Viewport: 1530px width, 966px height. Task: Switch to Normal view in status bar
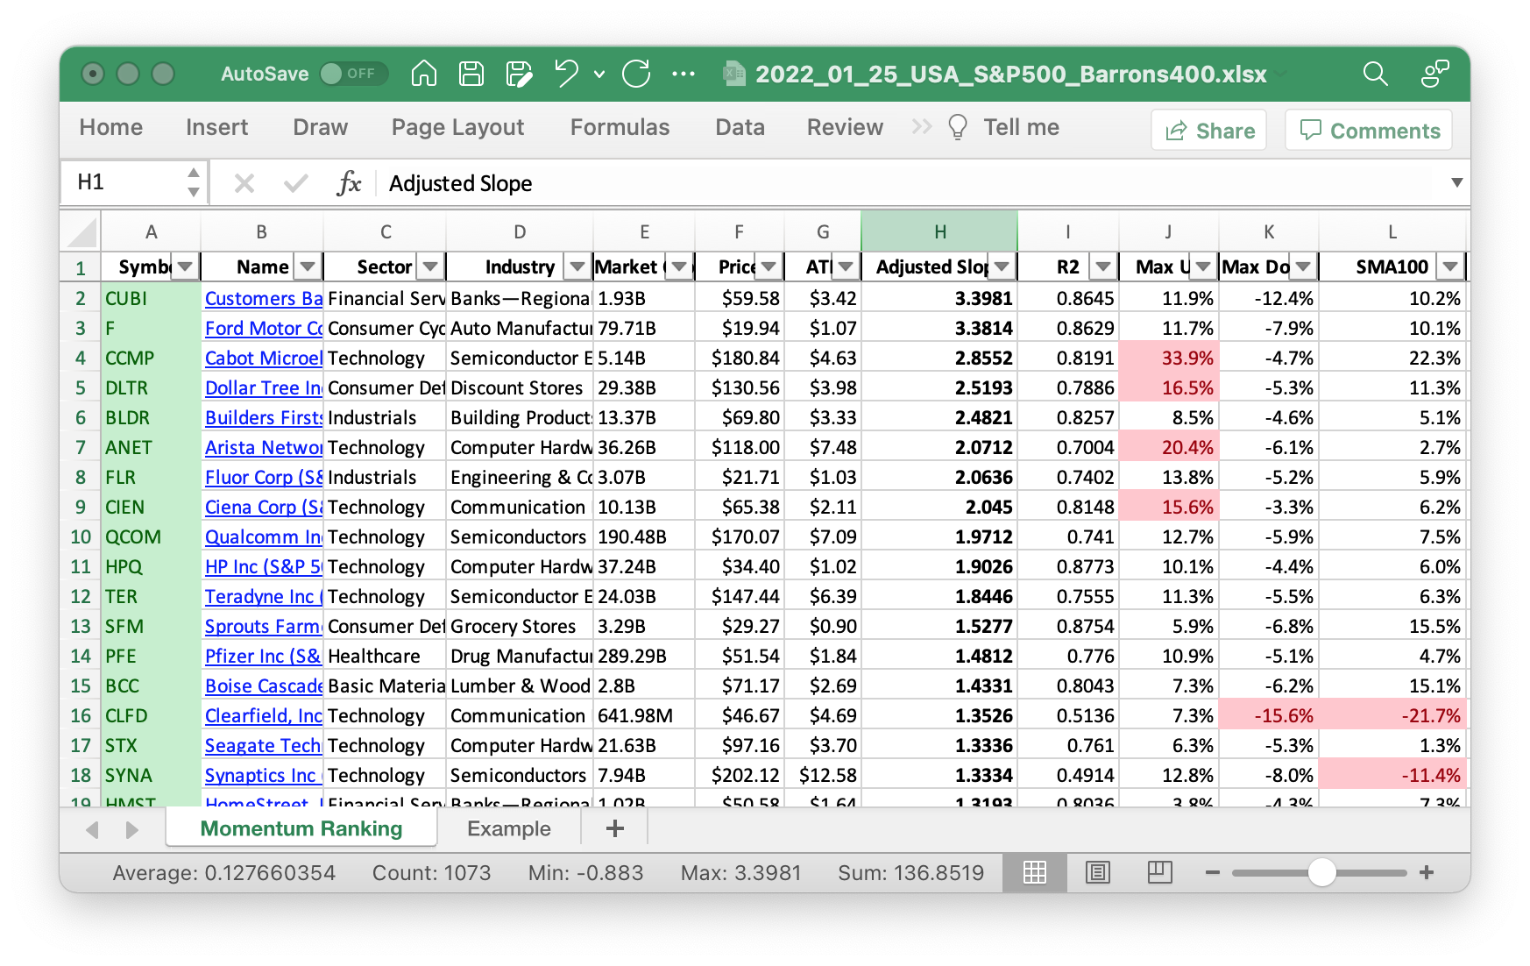tap(1035, 872)
